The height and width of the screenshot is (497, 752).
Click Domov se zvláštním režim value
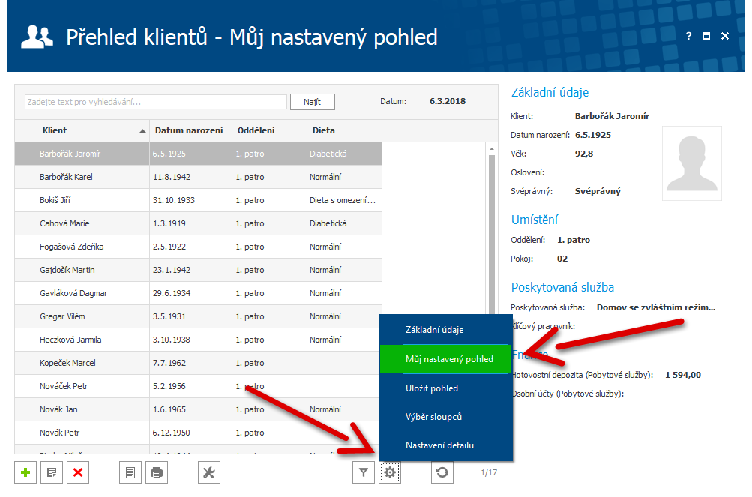655,307
